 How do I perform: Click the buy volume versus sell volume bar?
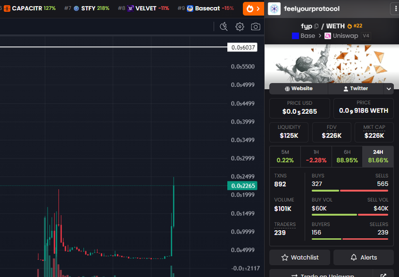coord(350,215)
